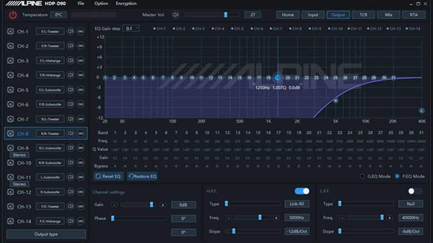Open the TCR page
This screenshot has width=433, height=243.
click(x=363, y=15)
